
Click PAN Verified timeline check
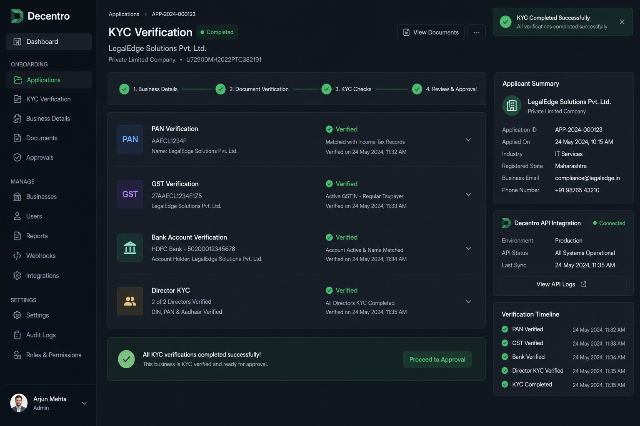[x=505, y=329]
